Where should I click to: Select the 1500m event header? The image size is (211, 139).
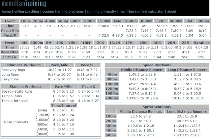(x=104, y=21)
